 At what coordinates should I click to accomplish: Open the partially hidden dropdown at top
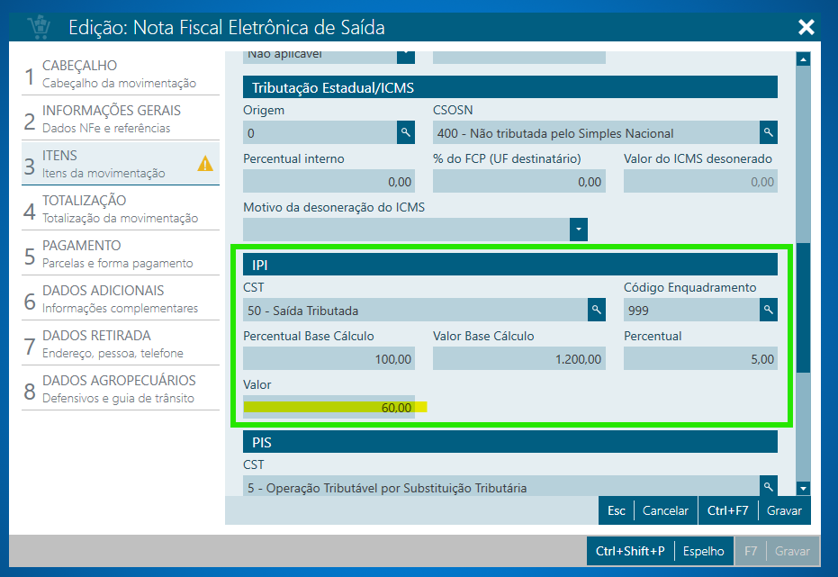tap(406, 54)
